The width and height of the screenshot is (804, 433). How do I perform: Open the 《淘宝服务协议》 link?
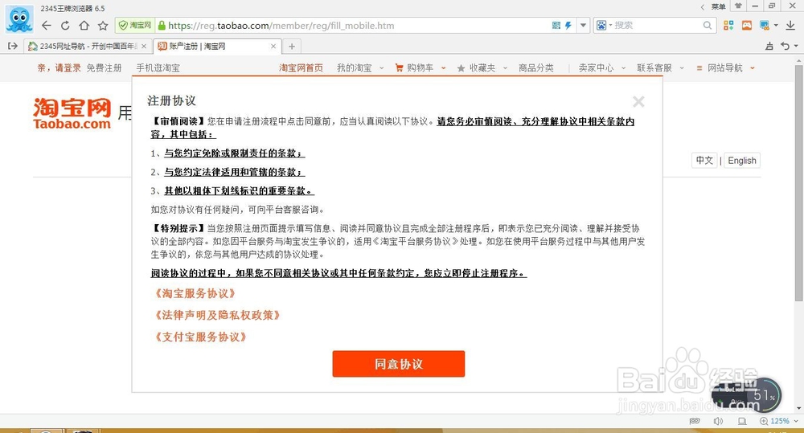tap(195, 293)
